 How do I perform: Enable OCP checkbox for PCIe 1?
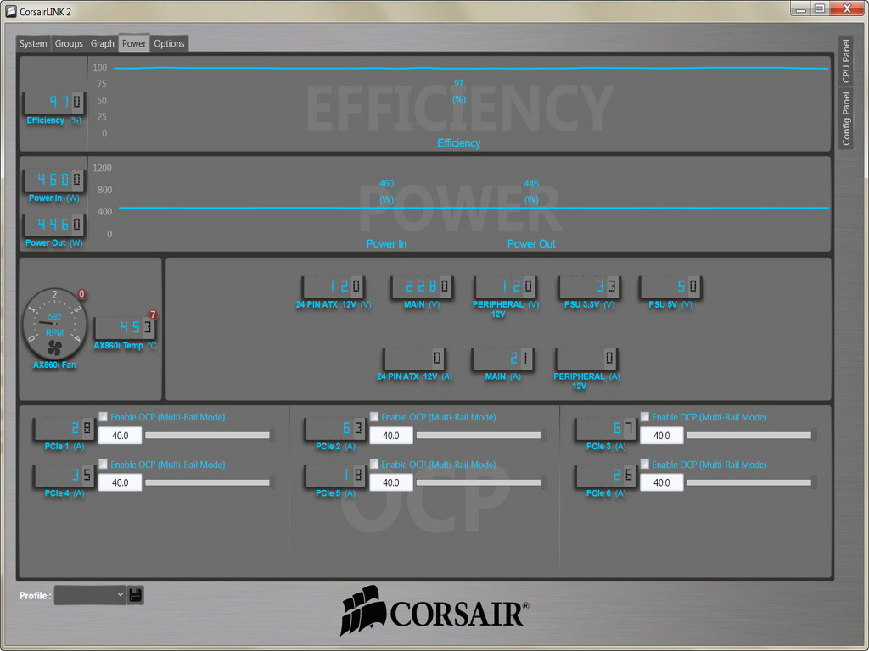[x=104, y=416]
